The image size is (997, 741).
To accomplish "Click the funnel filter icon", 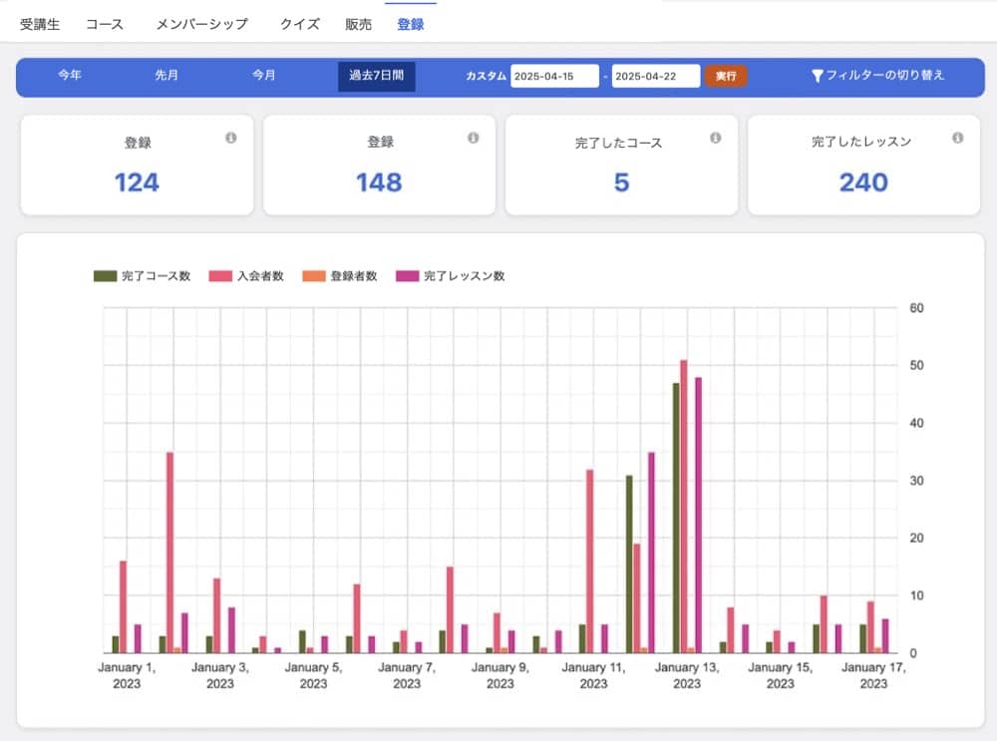I will [x=817, y=76].
